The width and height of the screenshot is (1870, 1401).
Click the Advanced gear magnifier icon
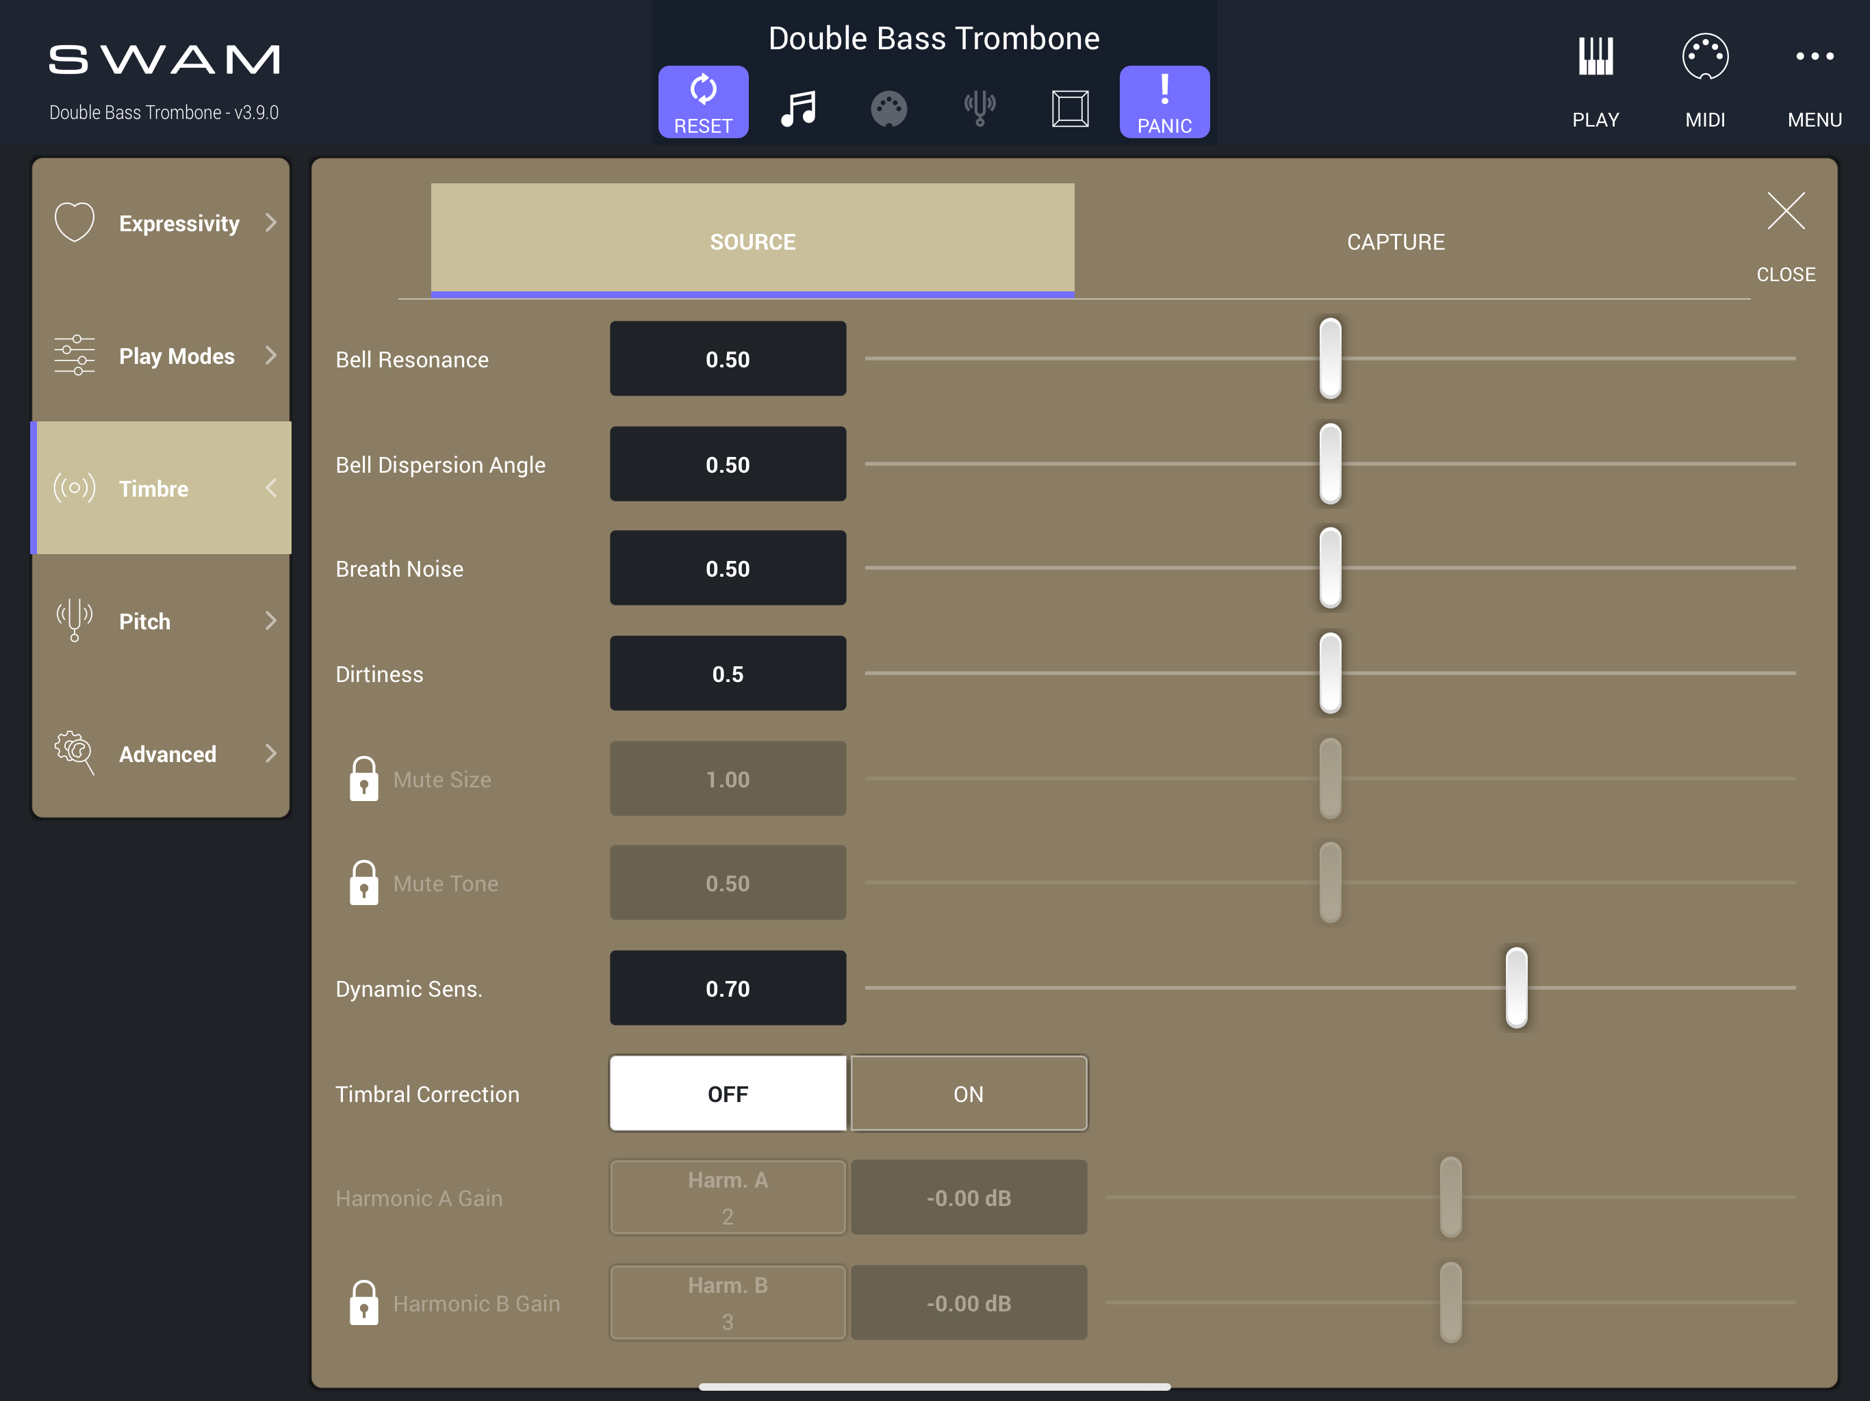75,753
